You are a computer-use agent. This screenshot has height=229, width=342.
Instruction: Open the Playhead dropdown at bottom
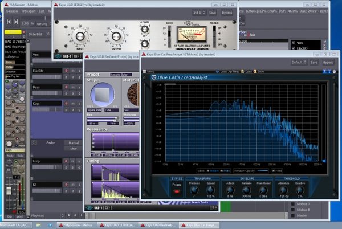click(x=47, y=216)
